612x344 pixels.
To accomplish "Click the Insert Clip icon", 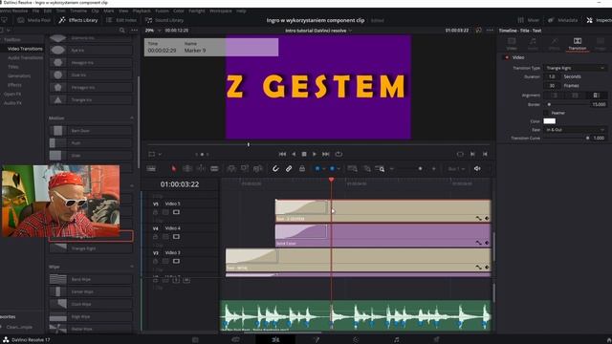I will (x=231, y=168).
